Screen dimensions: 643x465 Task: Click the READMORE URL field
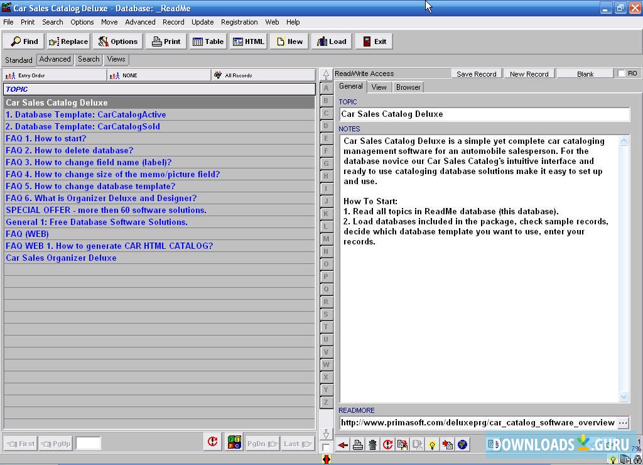pos(478,423)
